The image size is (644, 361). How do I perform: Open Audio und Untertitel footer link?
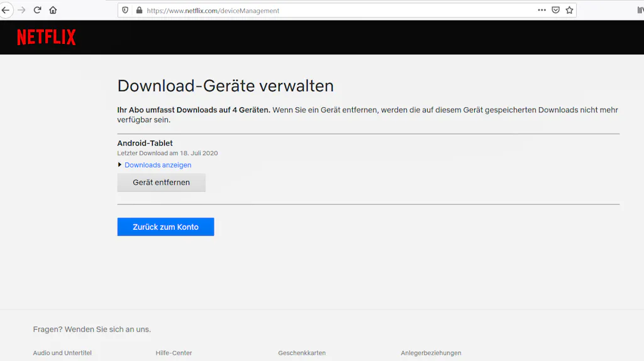62,353
